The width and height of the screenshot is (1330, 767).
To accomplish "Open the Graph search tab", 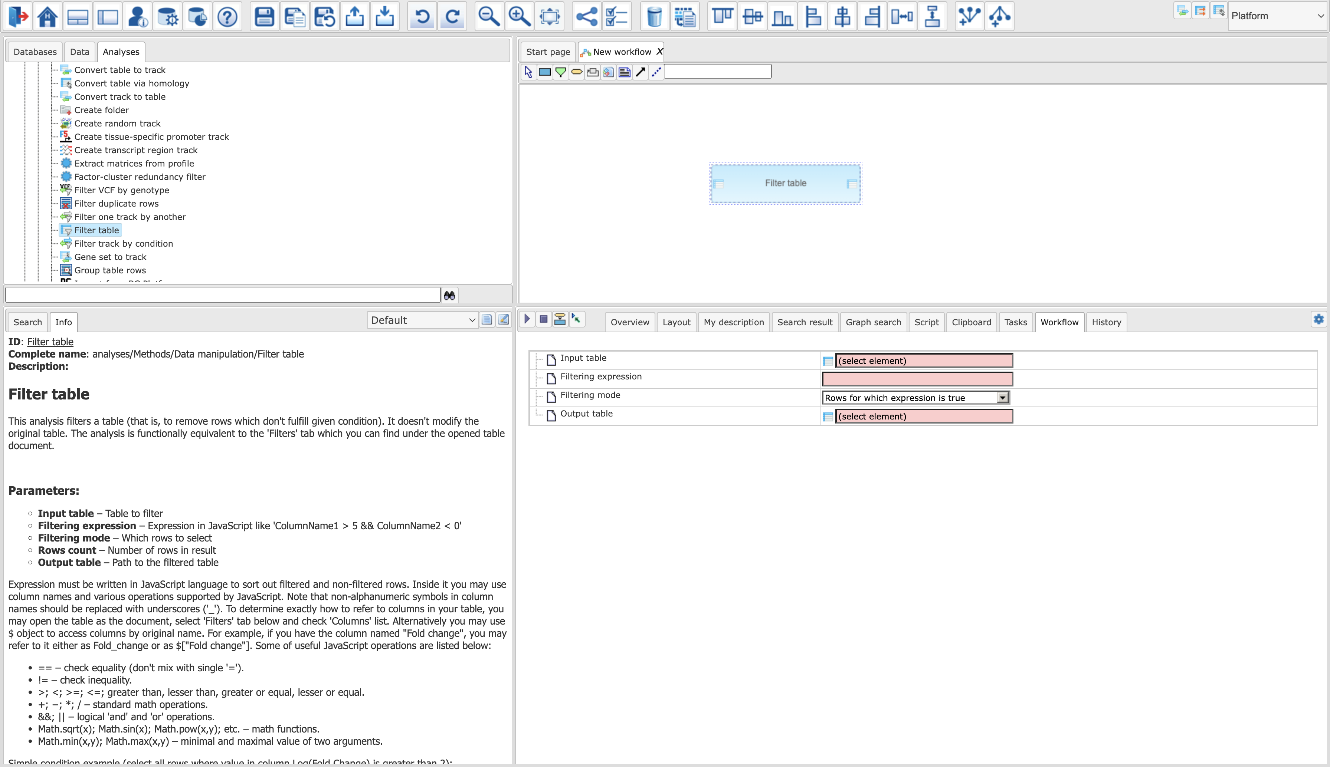I will tap(873, 322).
